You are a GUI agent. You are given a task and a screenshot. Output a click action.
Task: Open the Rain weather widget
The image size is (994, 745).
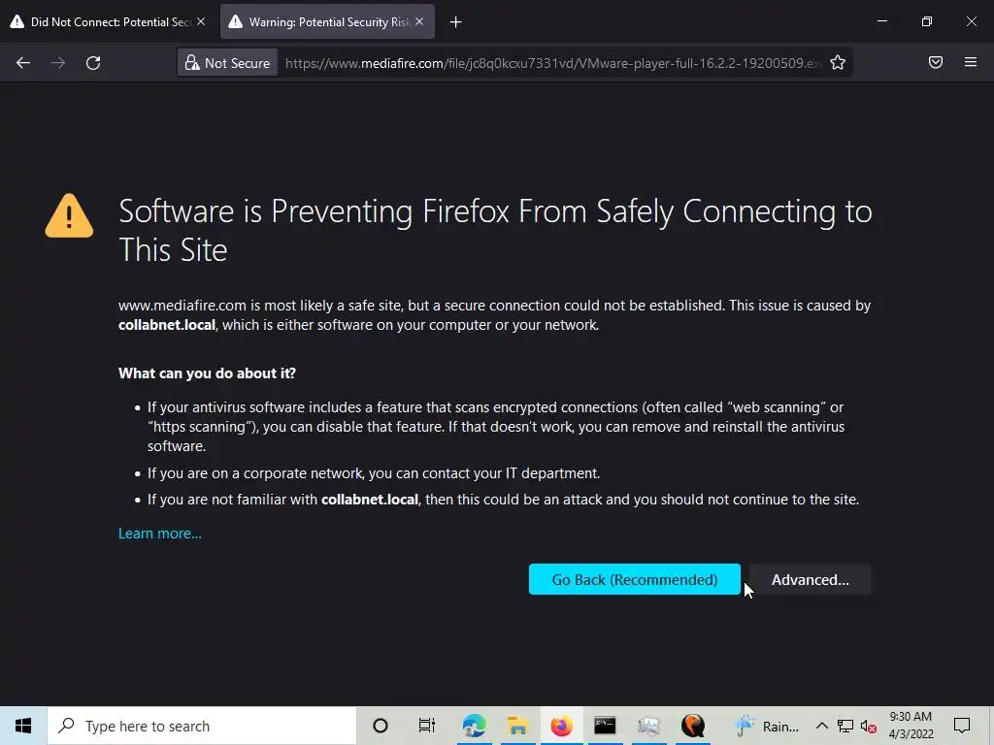point(767,726)
